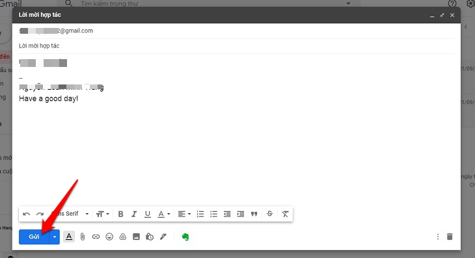Click the attach files paperclip icon
This screenshot has height=258, width=475.
coord(83,237)
